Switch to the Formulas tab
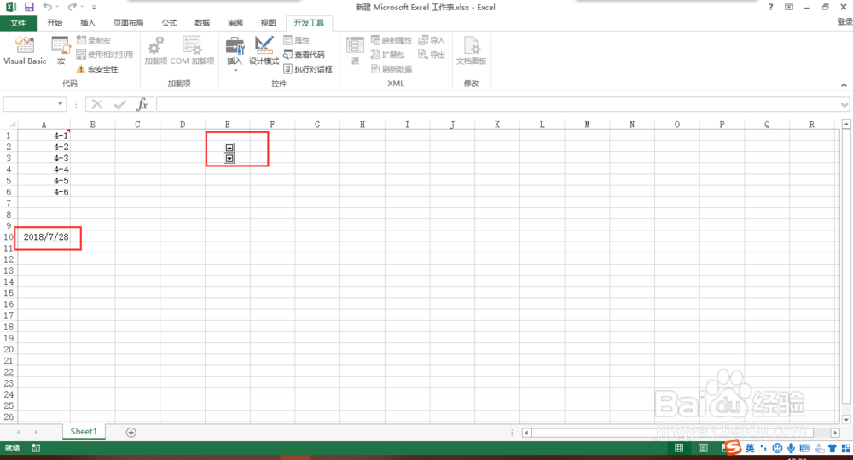Screen dimensions: 853x460 pos(169,23)
